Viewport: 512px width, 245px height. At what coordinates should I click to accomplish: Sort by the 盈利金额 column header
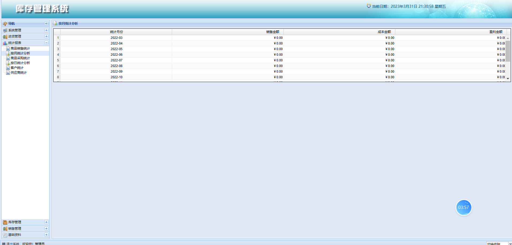pos(451,32)
